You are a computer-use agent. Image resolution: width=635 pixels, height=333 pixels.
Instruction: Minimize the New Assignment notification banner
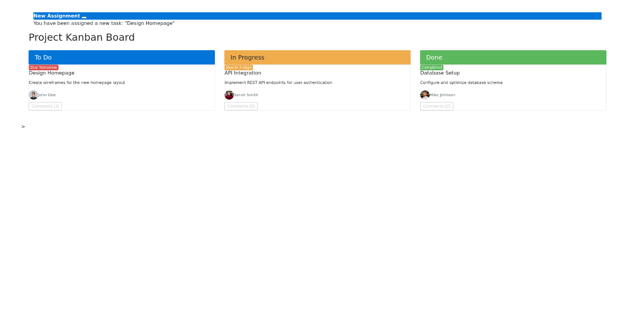click(x=84, y=17)
